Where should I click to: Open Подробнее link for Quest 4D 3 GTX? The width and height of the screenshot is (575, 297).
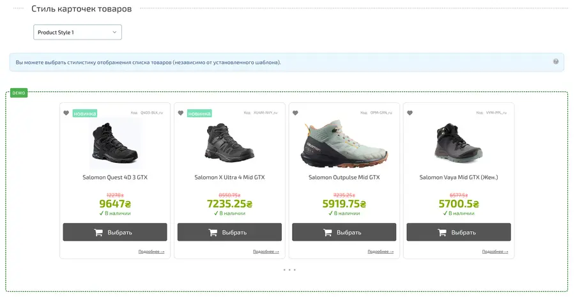click(151, 252)
